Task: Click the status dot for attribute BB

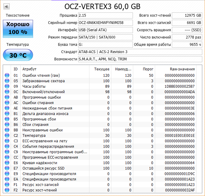Action: pos(7,130)
